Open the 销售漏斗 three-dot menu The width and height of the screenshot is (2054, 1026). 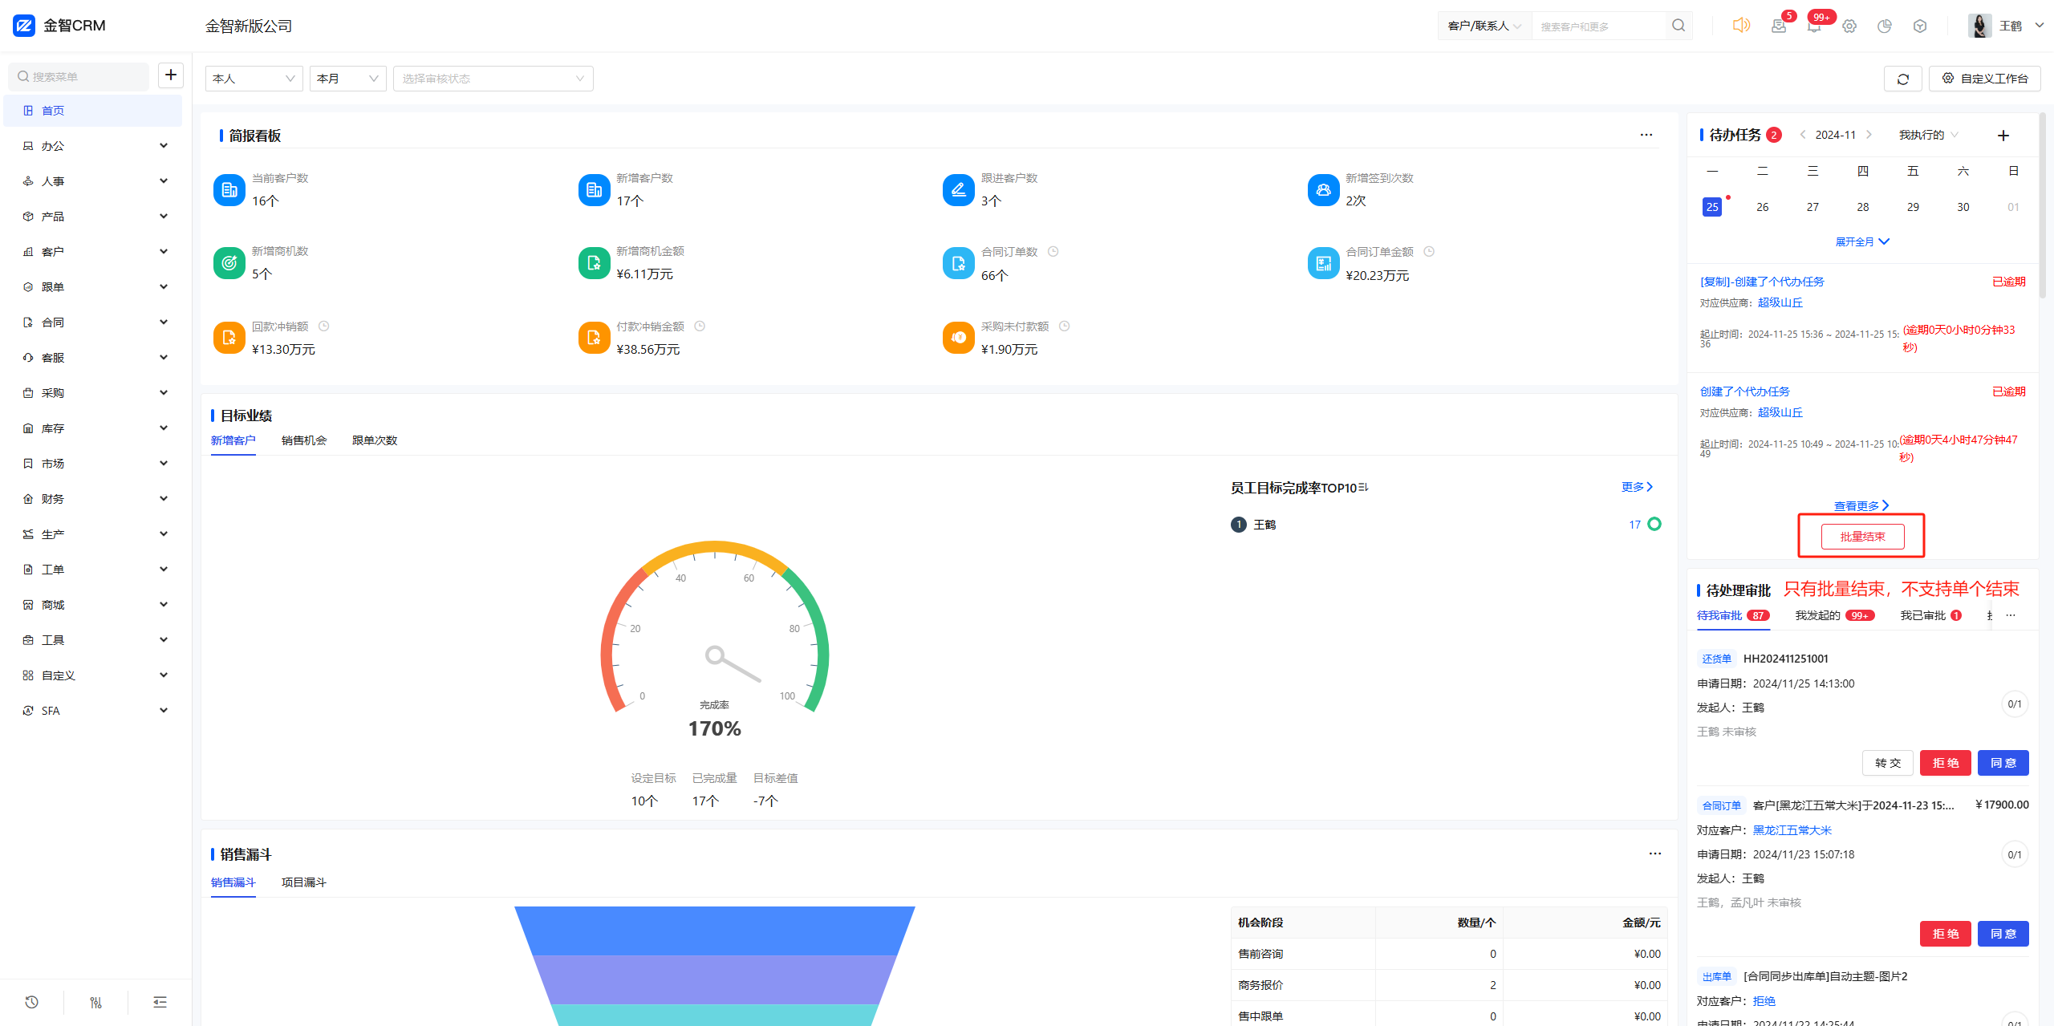click(x=1654, y=854)
